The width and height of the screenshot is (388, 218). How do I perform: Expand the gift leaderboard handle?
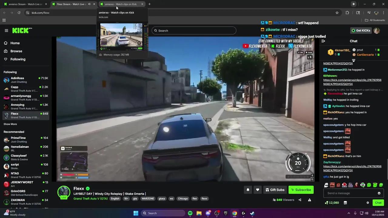point(353,61)
